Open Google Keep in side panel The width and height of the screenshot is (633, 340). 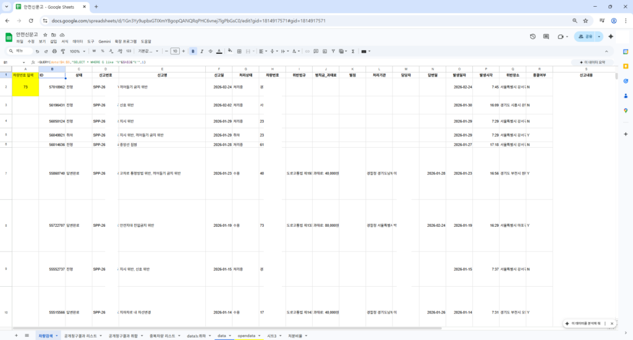click(x=625, y=66)
